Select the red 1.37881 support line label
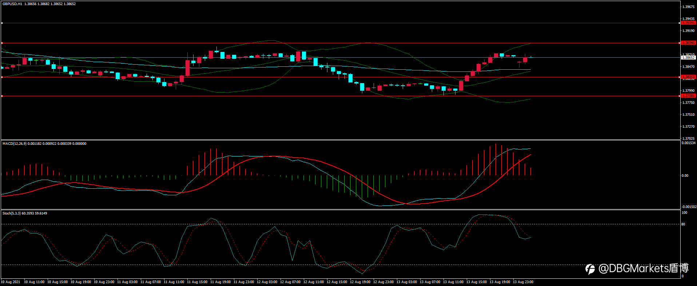Image resolution: width=697 pixels, height=286 pixels. [x=688, y=96]
